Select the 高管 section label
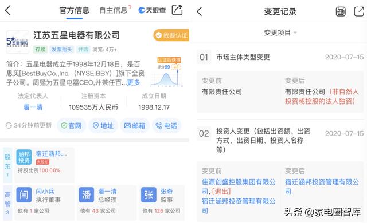This screenshot has height=223, width=367. (7, 202)
